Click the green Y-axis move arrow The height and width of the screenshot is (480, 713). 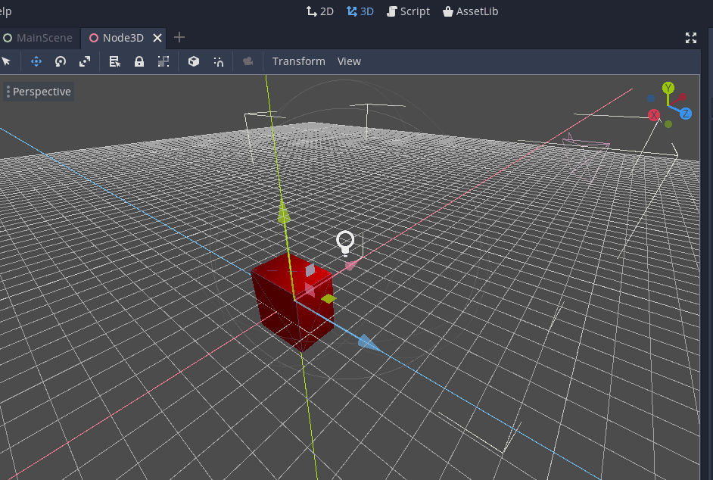coord(283,211)
